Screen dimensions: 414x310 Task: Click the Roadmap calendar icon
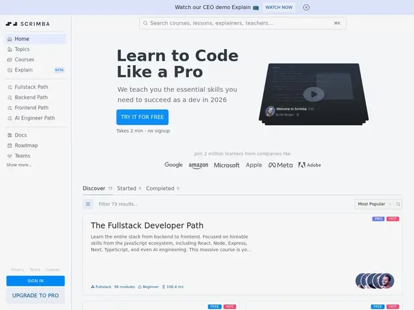coord(10,145)
